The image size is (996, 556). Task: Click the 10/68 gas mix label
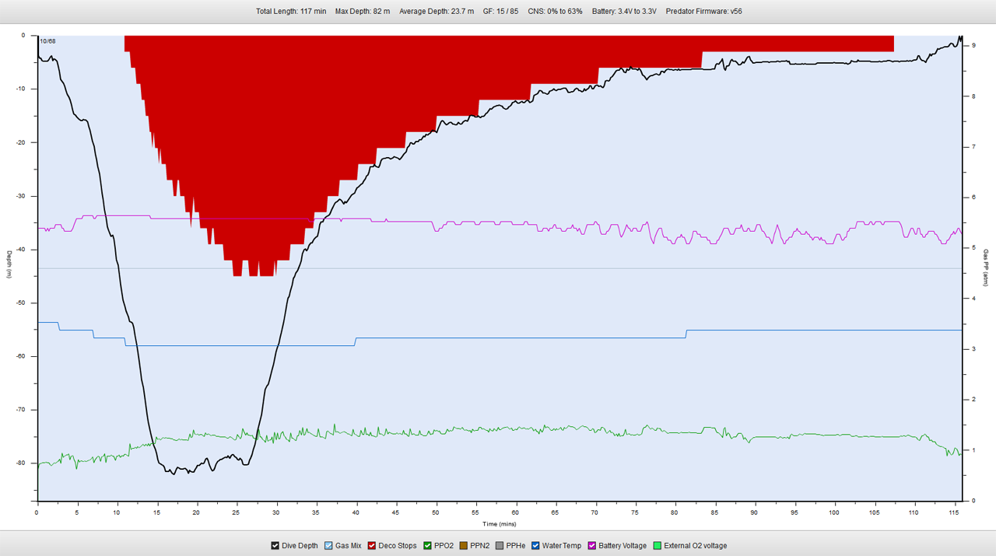coord(47,41)
